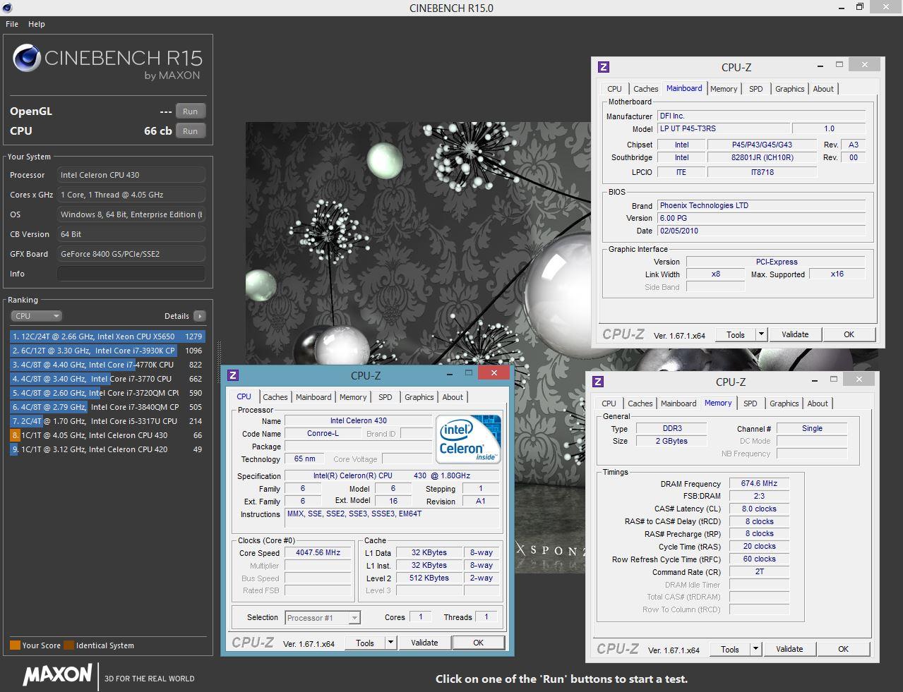Switch to Caches tab in the CPU window
This screenshot has width=903, height=692.
pyautogui.click(x=275, y=397)
